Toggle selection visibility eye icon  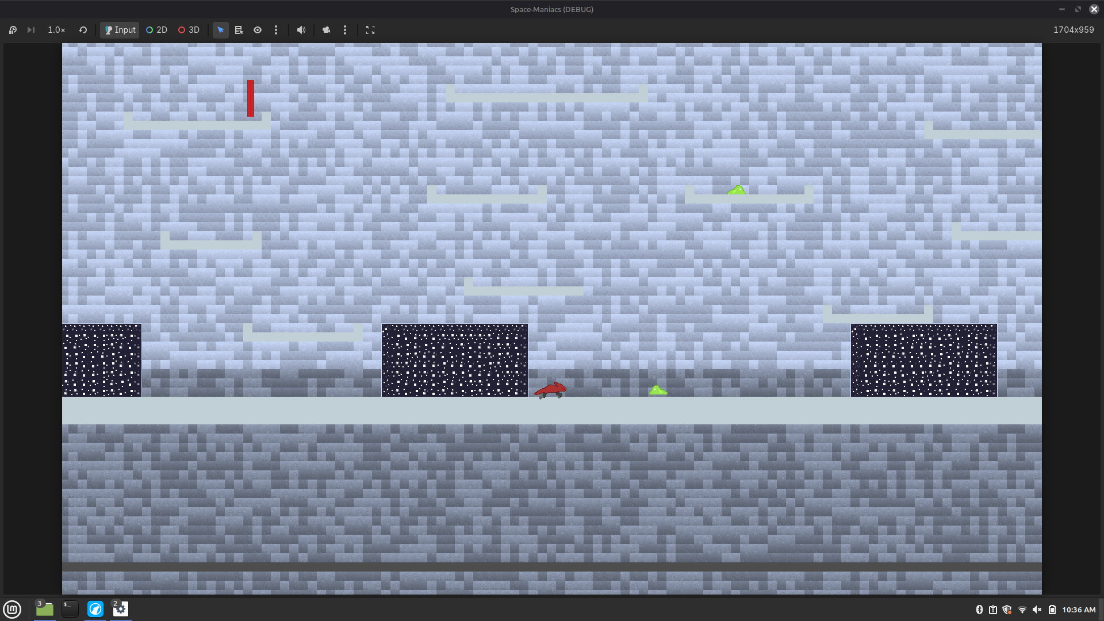[x=258, y=30]
